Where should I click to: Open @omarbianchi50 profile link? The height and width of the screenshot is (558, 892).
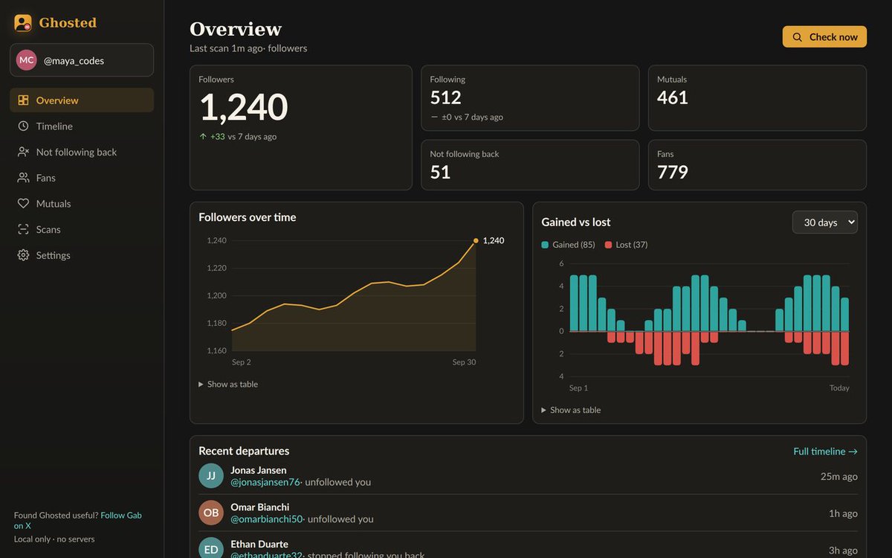(x=267, y=519)
